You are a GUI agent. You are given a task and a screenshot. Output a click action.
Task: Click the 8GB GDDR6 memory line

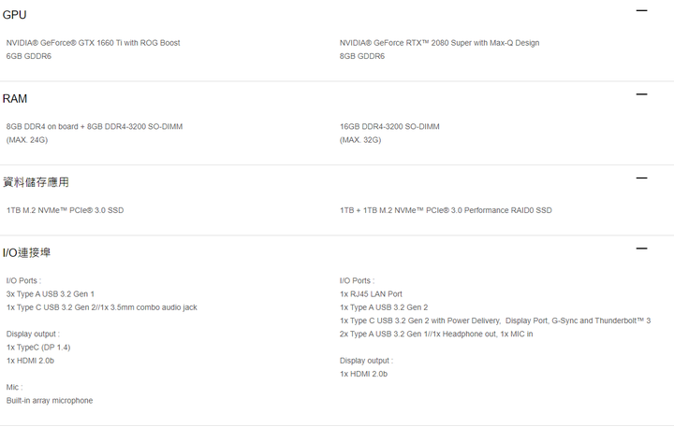point(362,56)
